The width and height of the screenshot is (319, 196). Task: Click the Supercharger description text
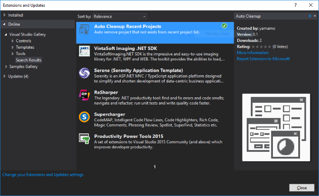(156, 123)
